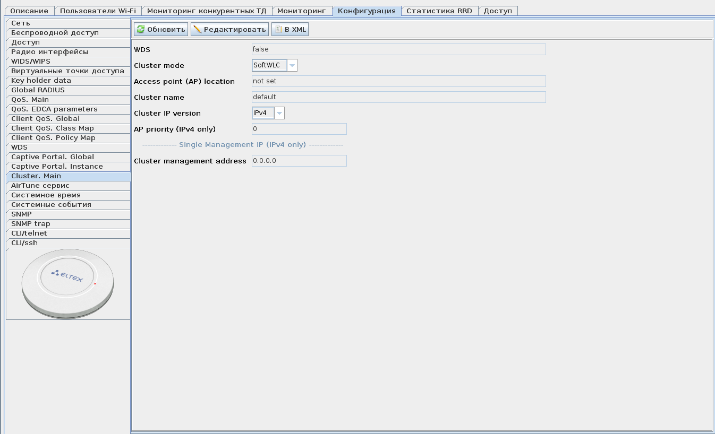Click the Cluster name field
715x434 pixels.
398,97
